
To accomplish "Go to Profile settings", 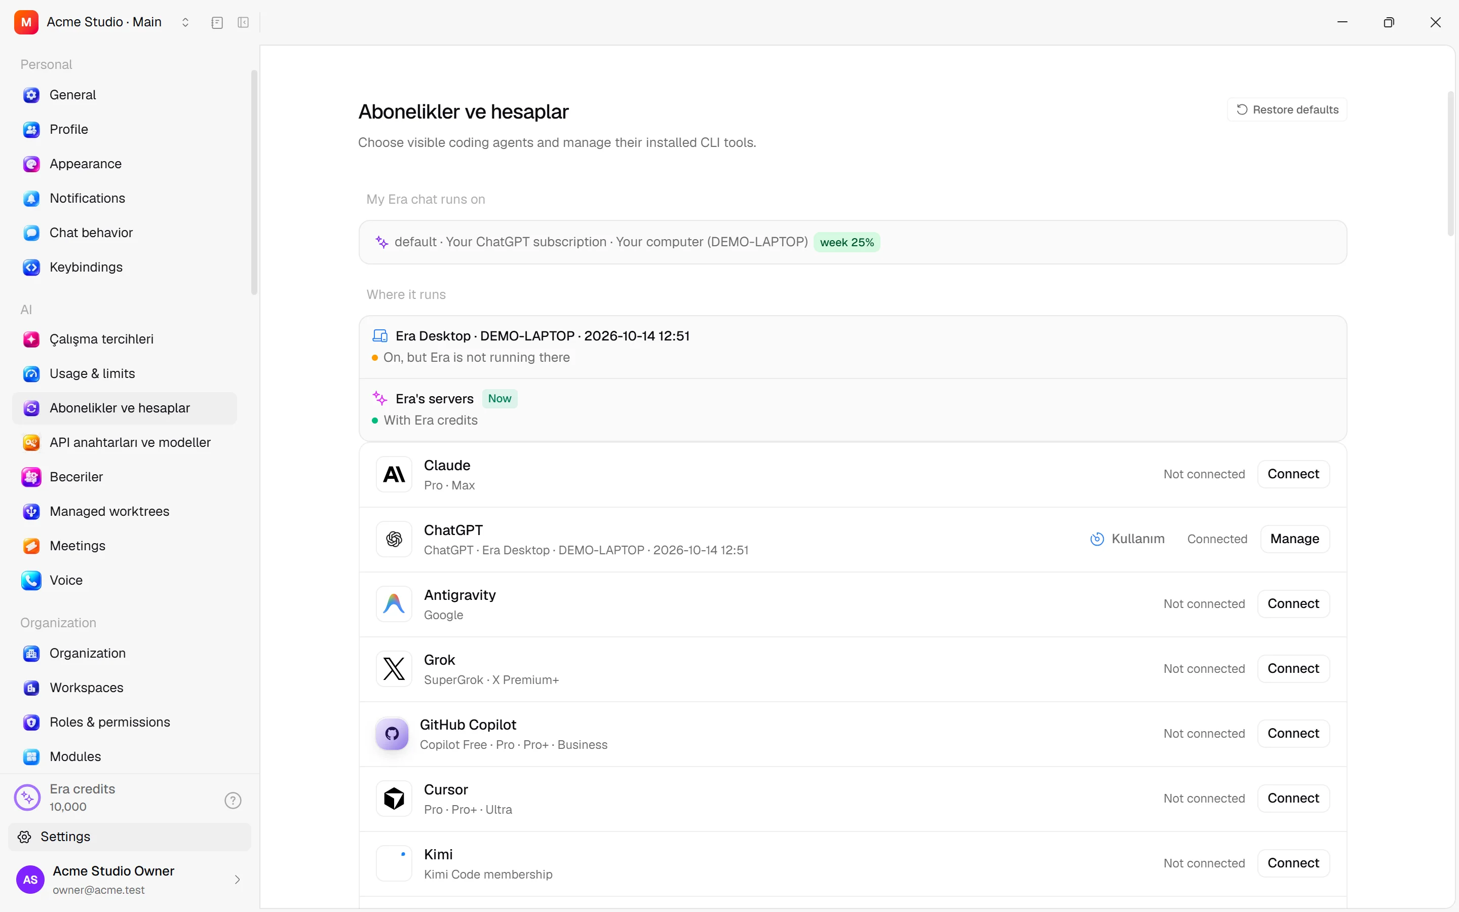I will (x=124, y=129).
